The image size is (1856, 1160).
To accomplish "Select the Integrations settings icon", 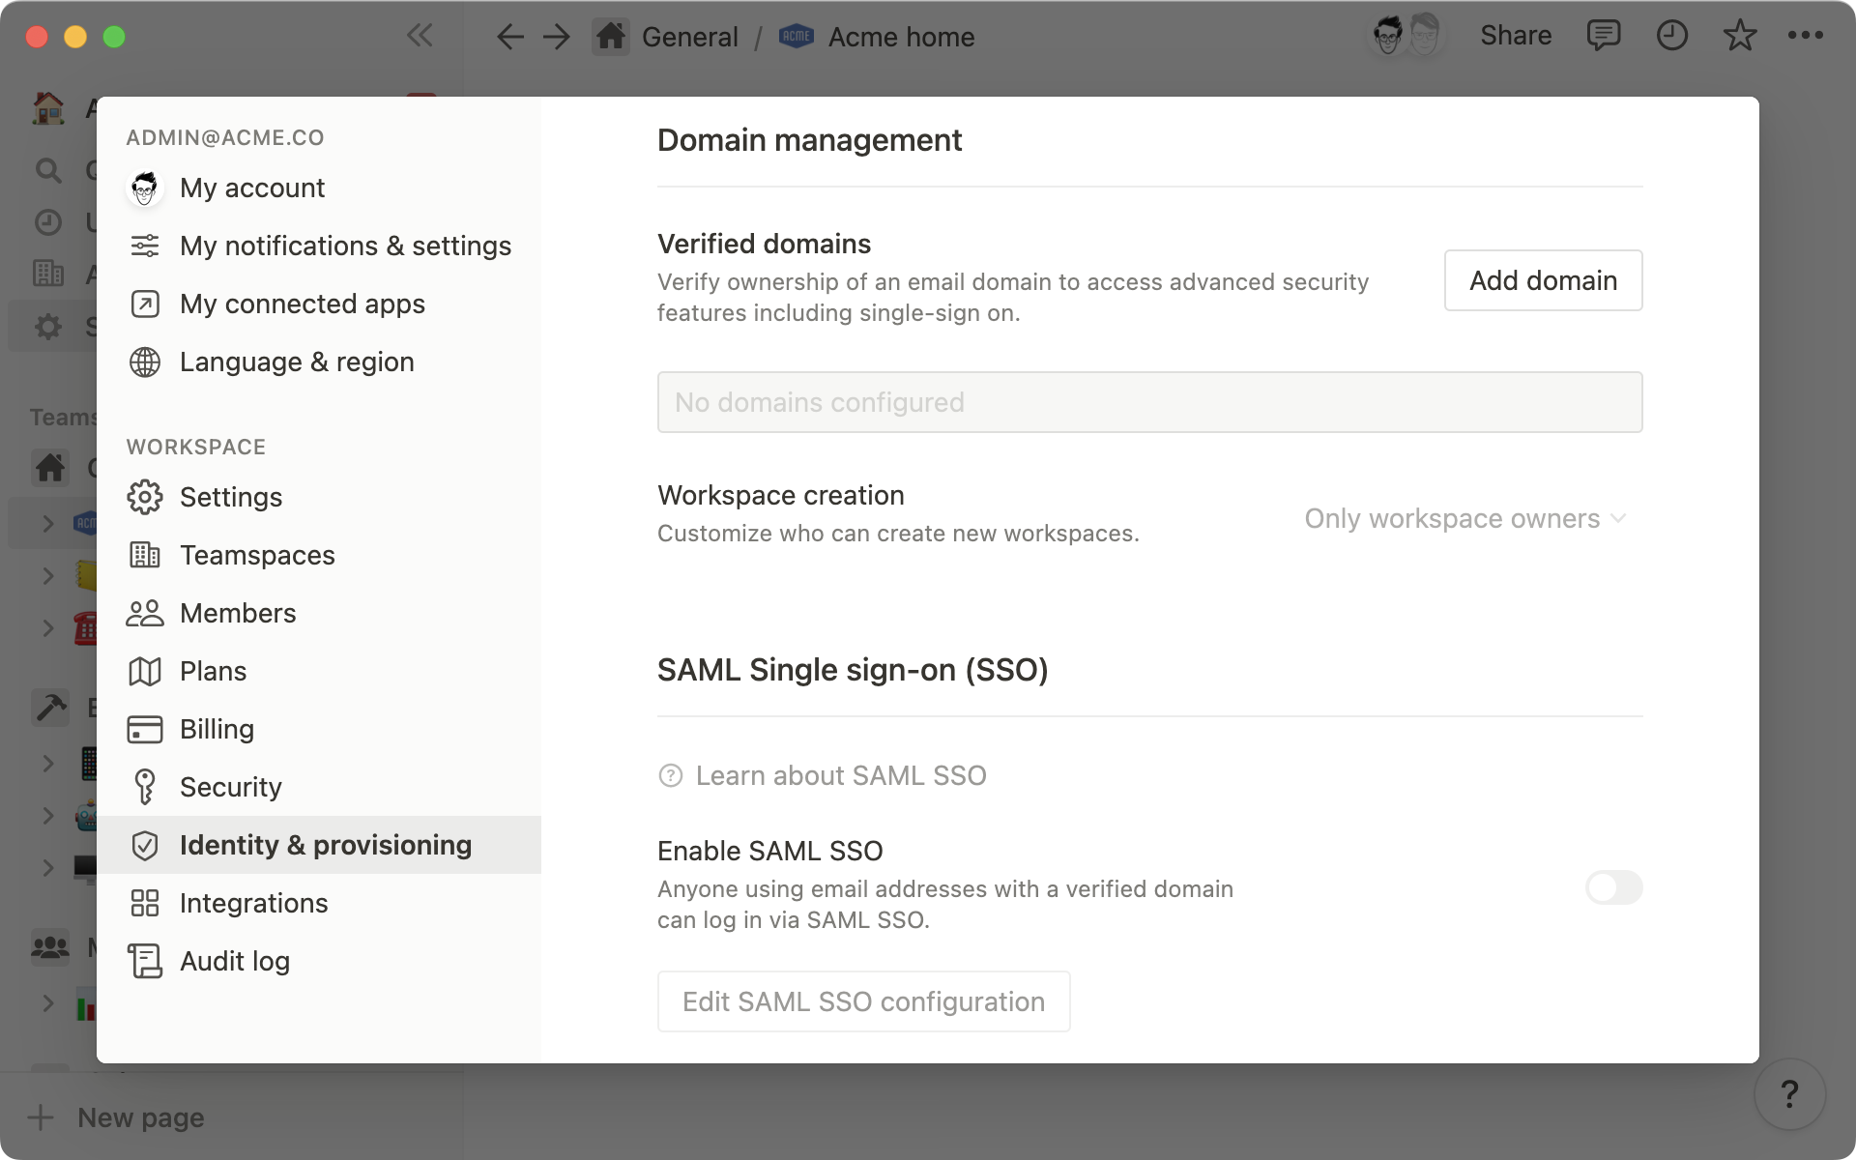I will [x=144, y=903].
